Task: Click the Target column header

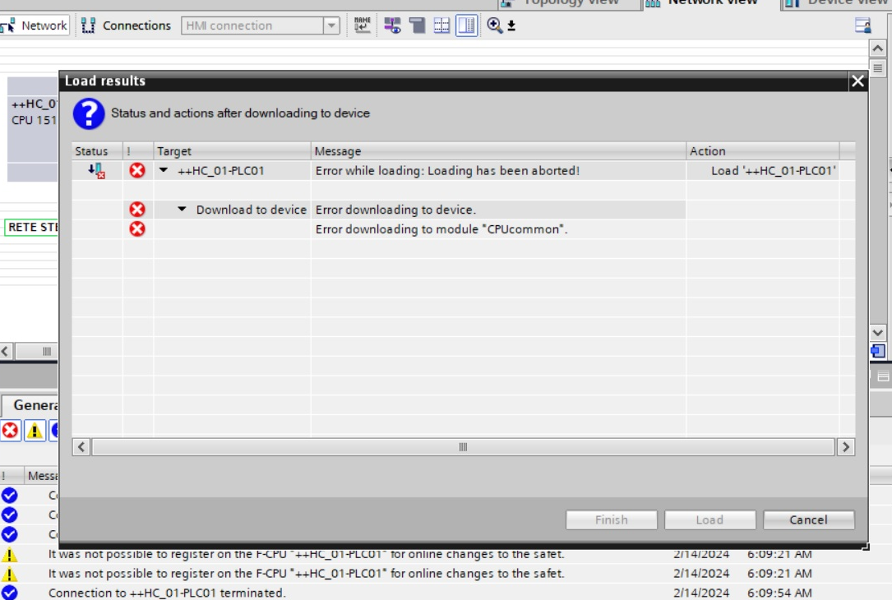Action: (x=232, y=150)
